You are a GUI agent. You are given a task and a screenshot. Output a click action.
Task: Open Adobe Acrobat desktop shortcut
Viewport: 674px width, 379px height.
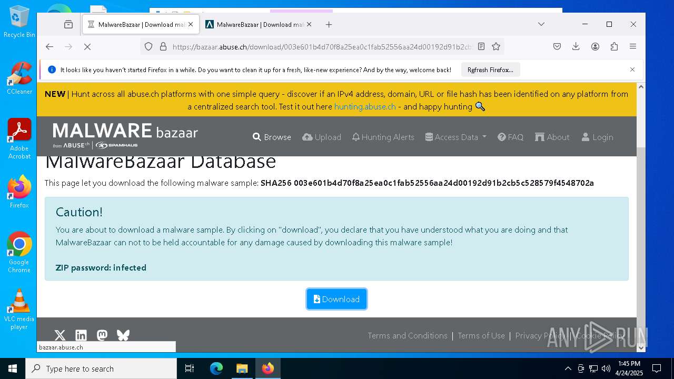click(19, 138)
